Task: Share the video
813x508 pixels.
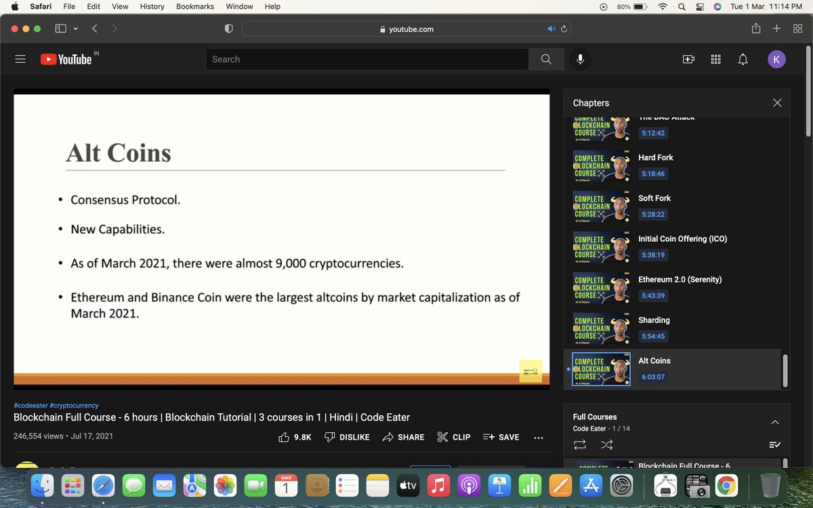Action: [403, 437]
